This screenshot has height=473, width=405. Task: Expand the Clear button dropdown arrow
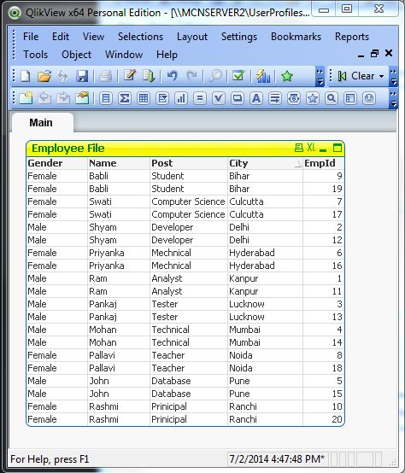[x=381, y=76]
